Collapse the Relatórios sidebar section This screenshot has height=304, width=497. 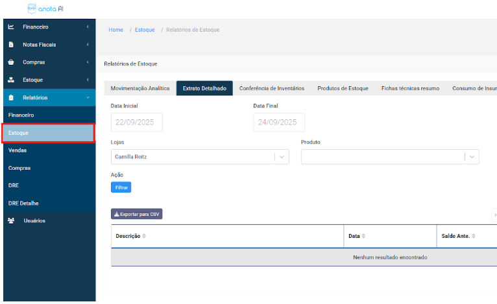tap(88, 98)
